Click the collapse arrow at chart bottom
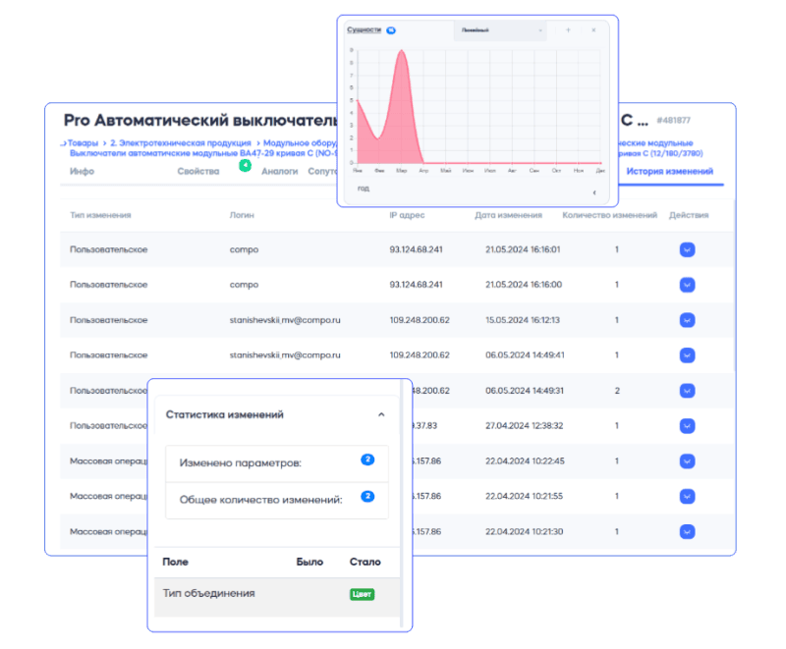Image resolution: width=786 pixels, height=649 pixels. [593, 192]
